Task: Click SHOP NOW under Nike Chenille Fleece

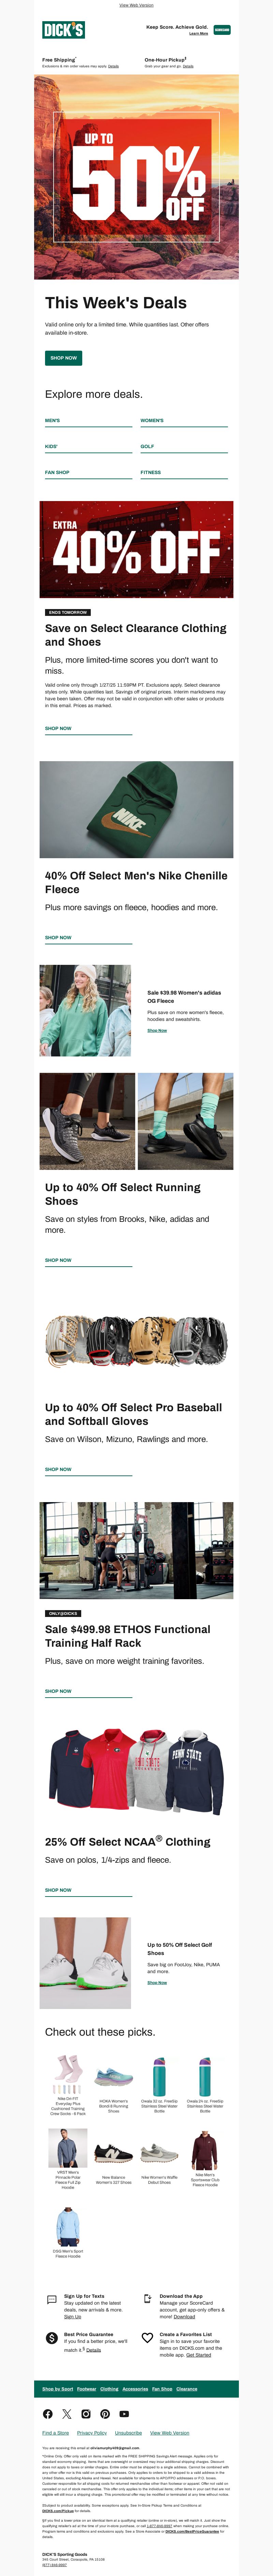Action: [58, 938]
